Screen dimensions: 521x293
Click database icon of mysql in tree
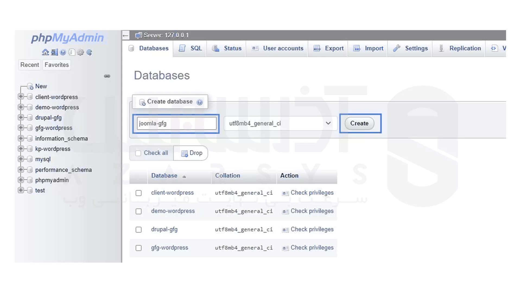pos(30,159)
